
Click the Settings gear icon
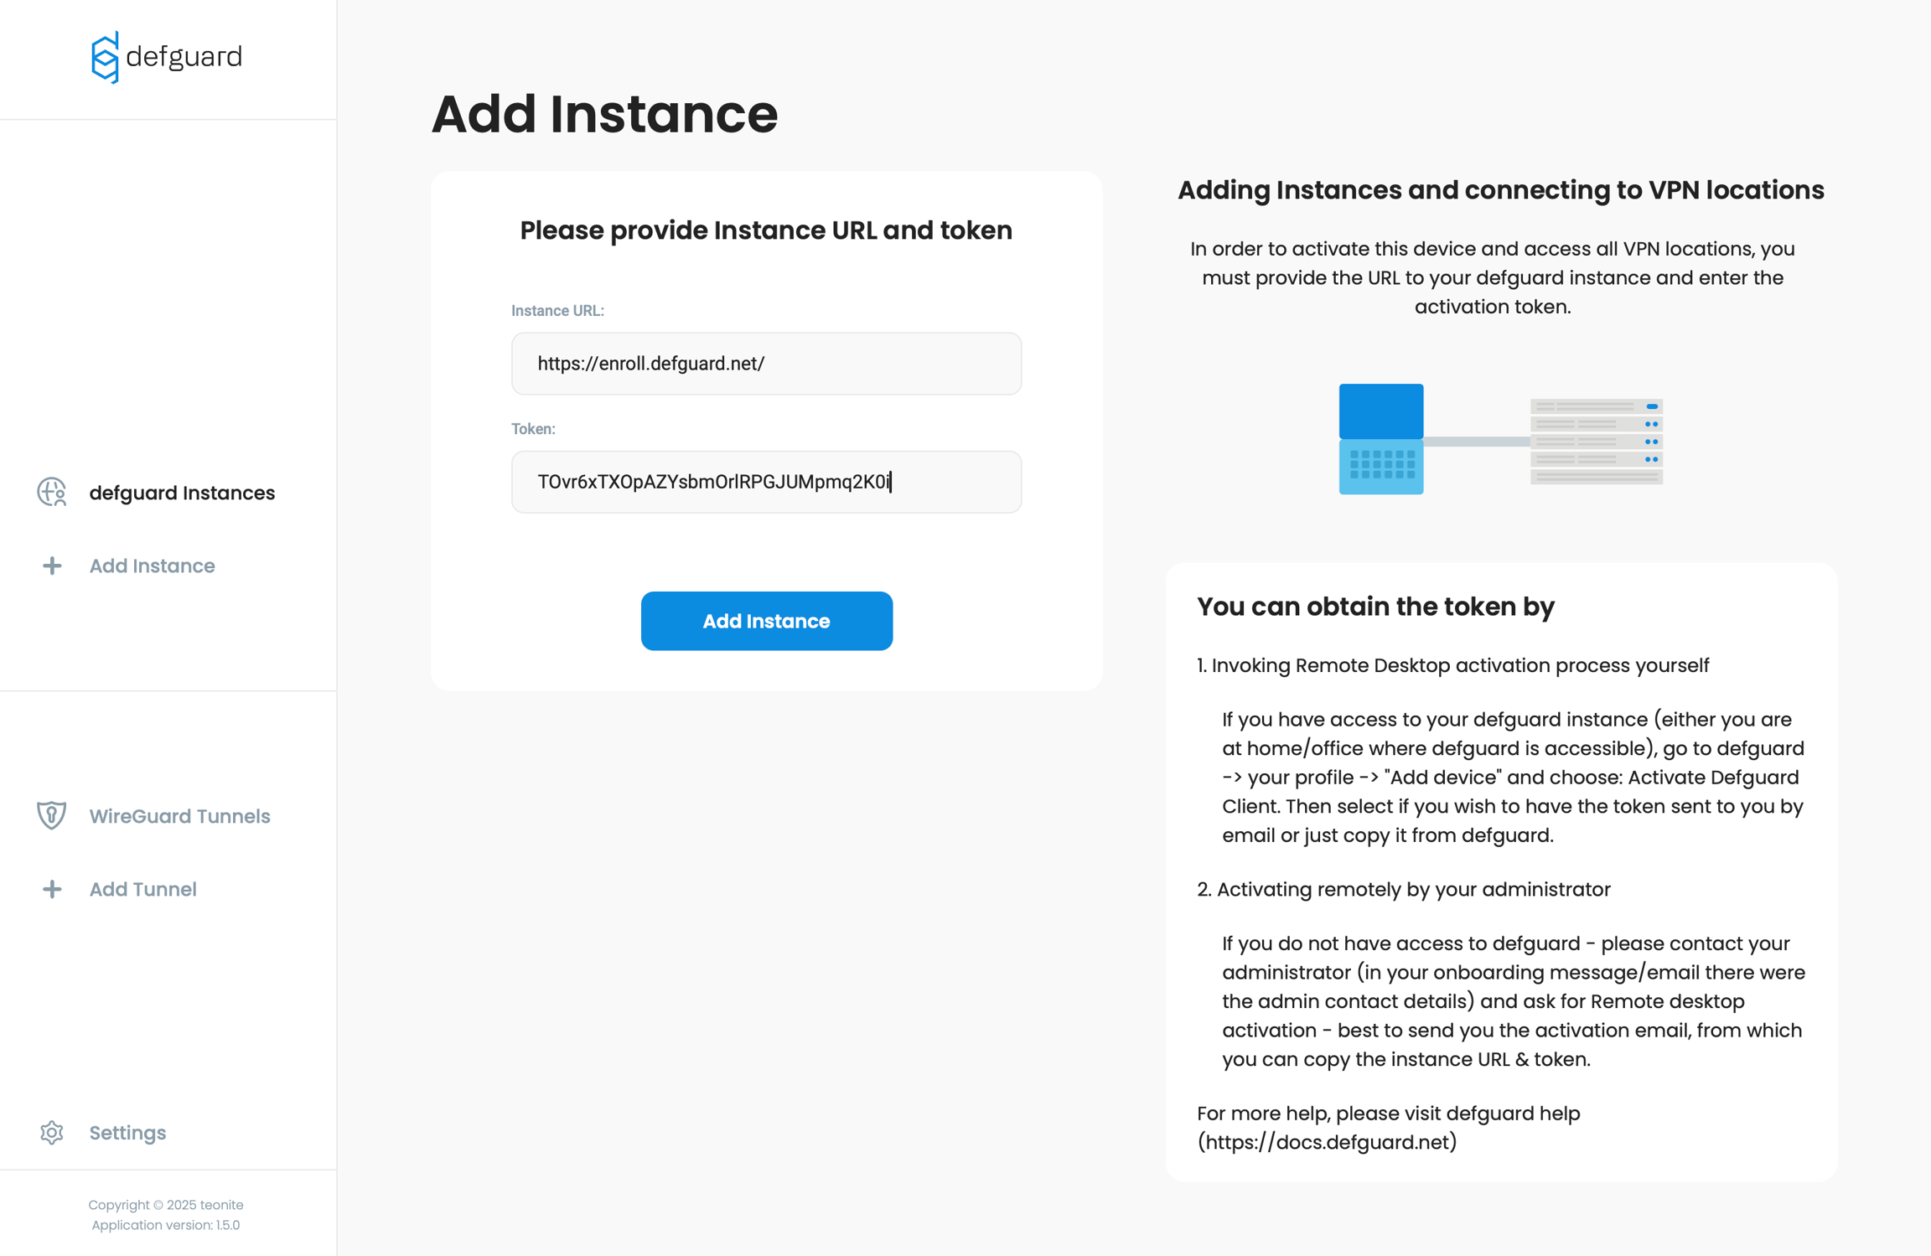pos(52,1133)
